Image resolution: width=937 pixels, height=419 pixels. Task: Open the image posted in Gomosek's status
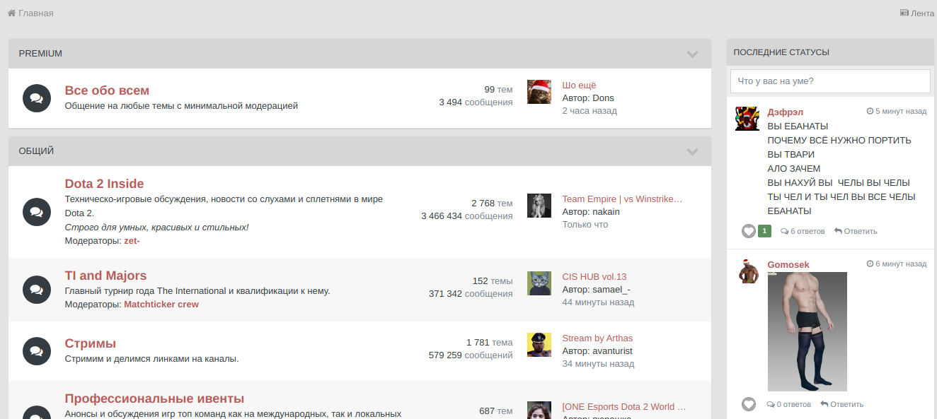(807, 331)
